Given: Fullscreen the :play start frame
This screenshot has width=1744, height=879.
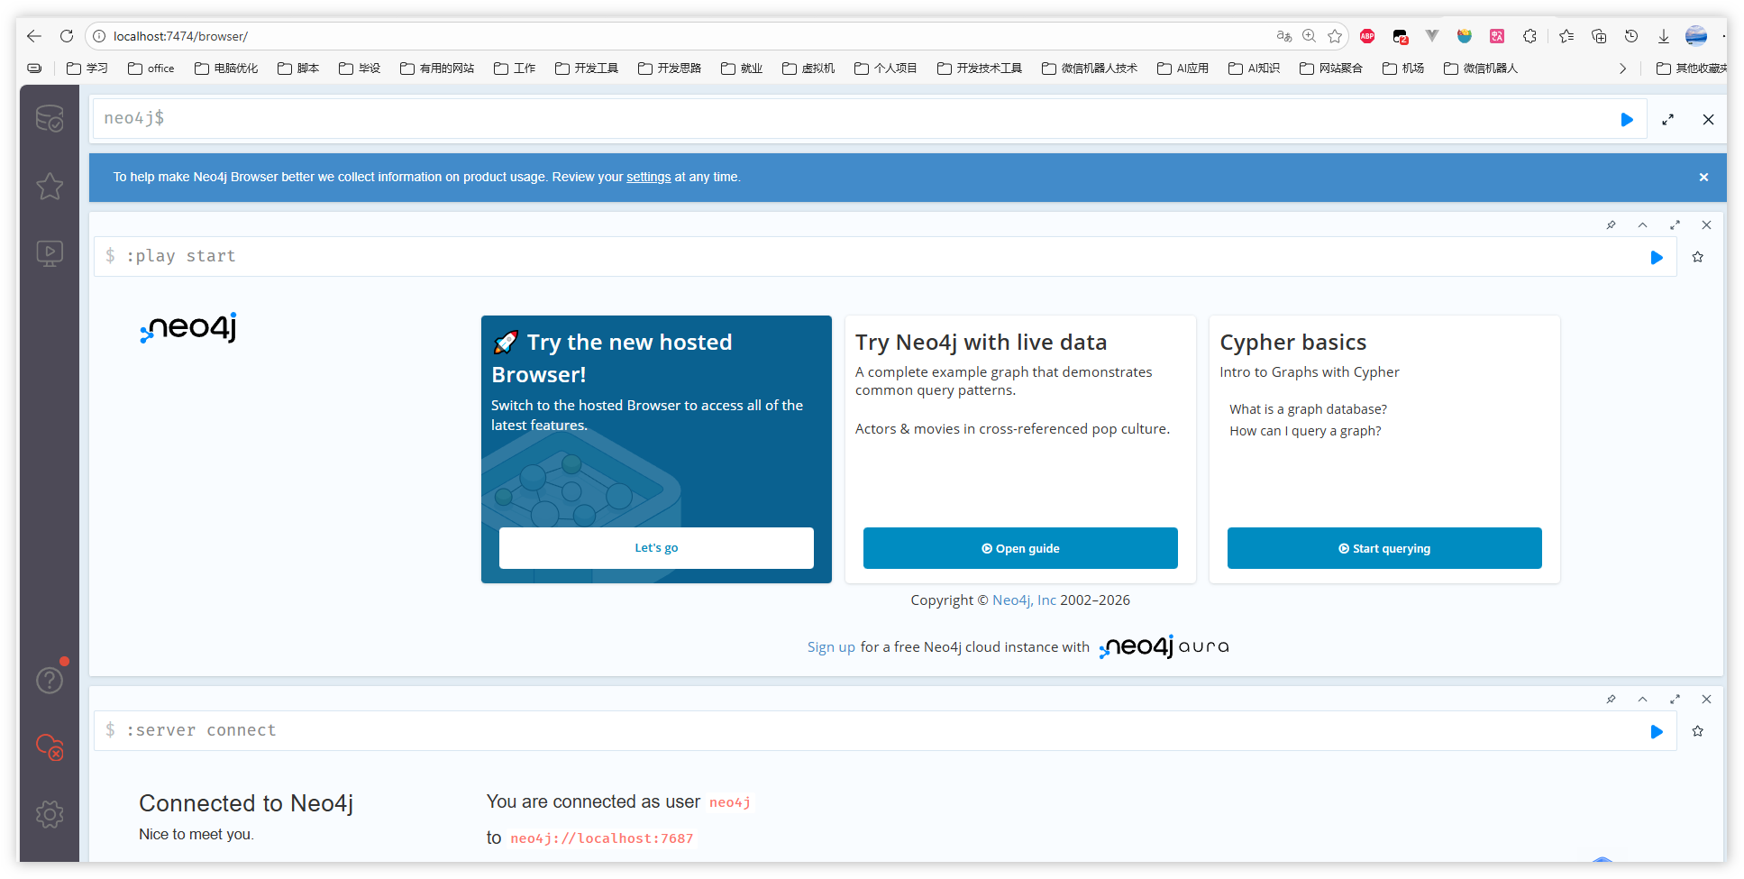Looking at the screenshot, I should (1675, 224).
